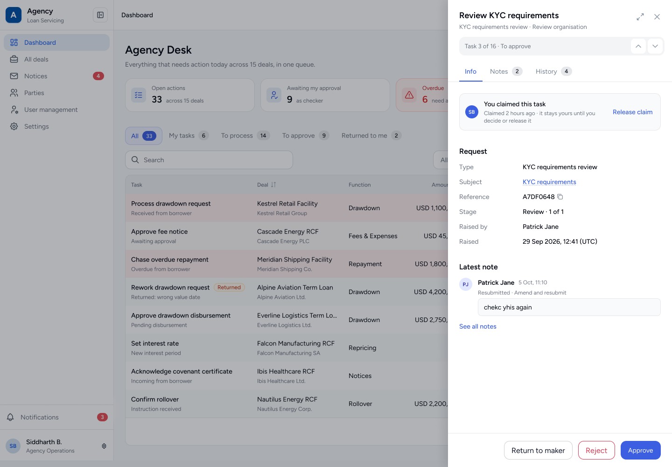Screen dimensions: 672x467
Task: Switch to the Notes tab
Action: pos(506,71)
